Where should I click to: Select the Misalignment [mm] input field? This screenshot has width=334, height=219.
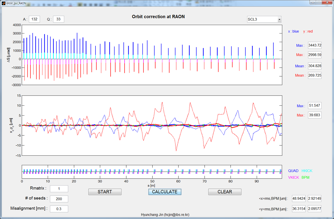click(59, 209)
